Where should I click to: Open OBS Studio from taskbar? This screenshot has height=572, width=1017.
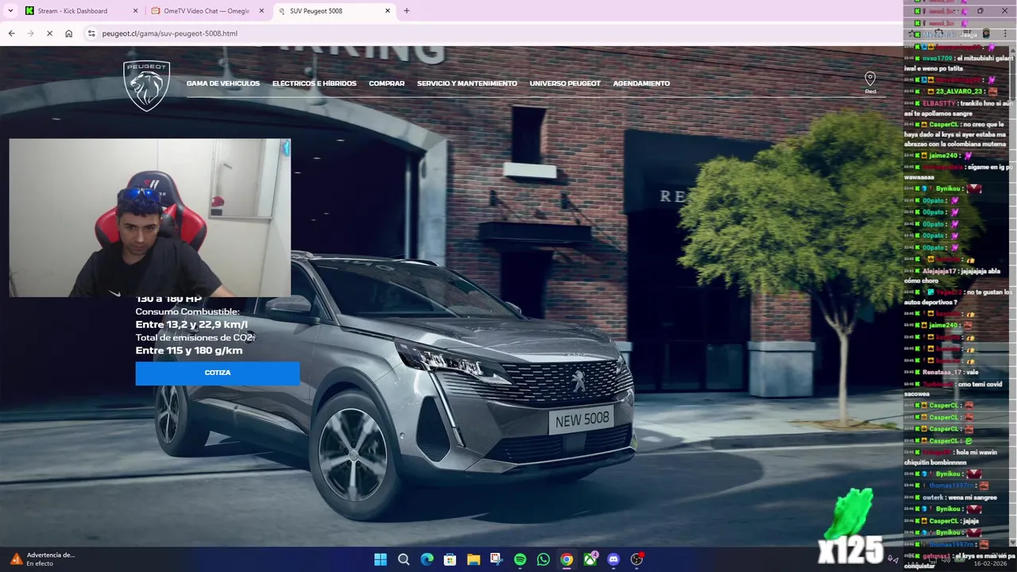(x=636, y=559)
